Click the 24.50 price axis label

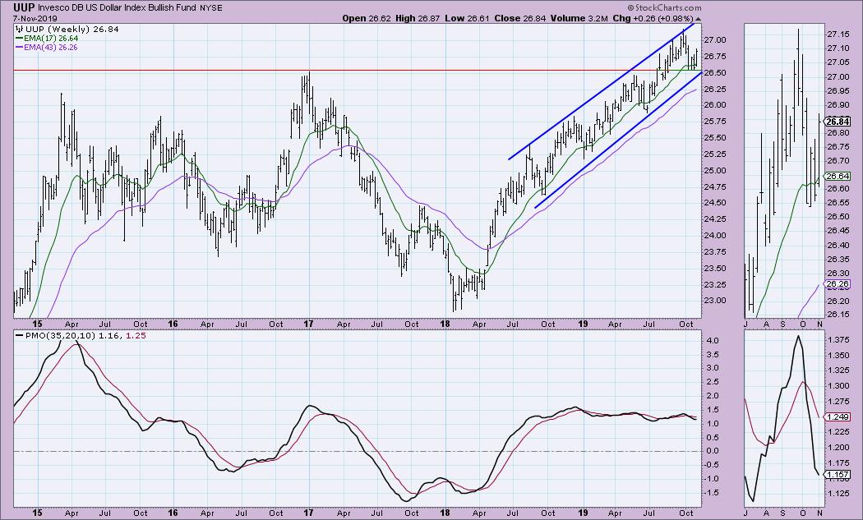pos(714,203)
